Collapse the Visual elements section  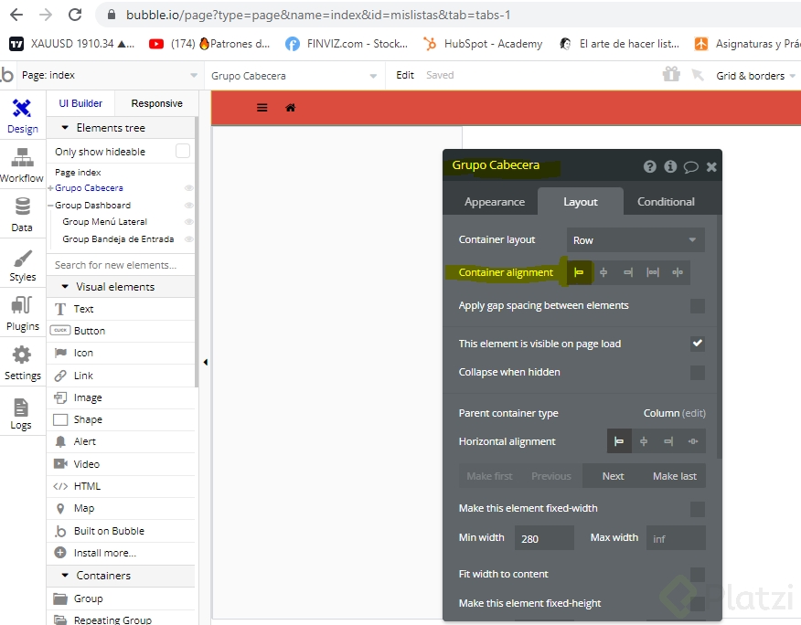(65, 287)
